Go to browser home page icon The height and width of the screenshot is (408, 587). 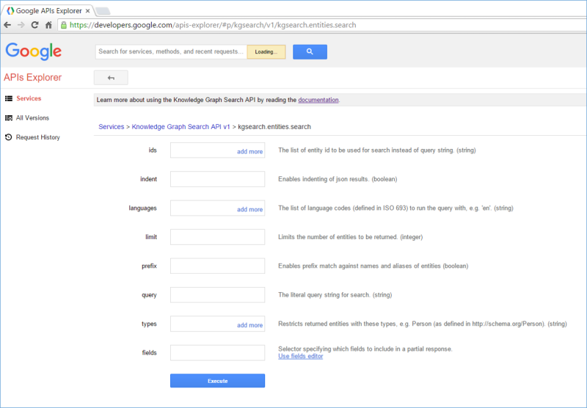[48, 25]
